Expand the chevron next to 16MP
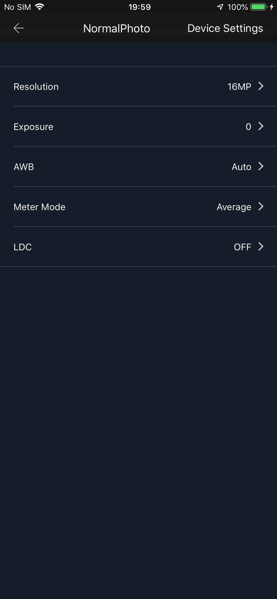 [x=261, y=86]
